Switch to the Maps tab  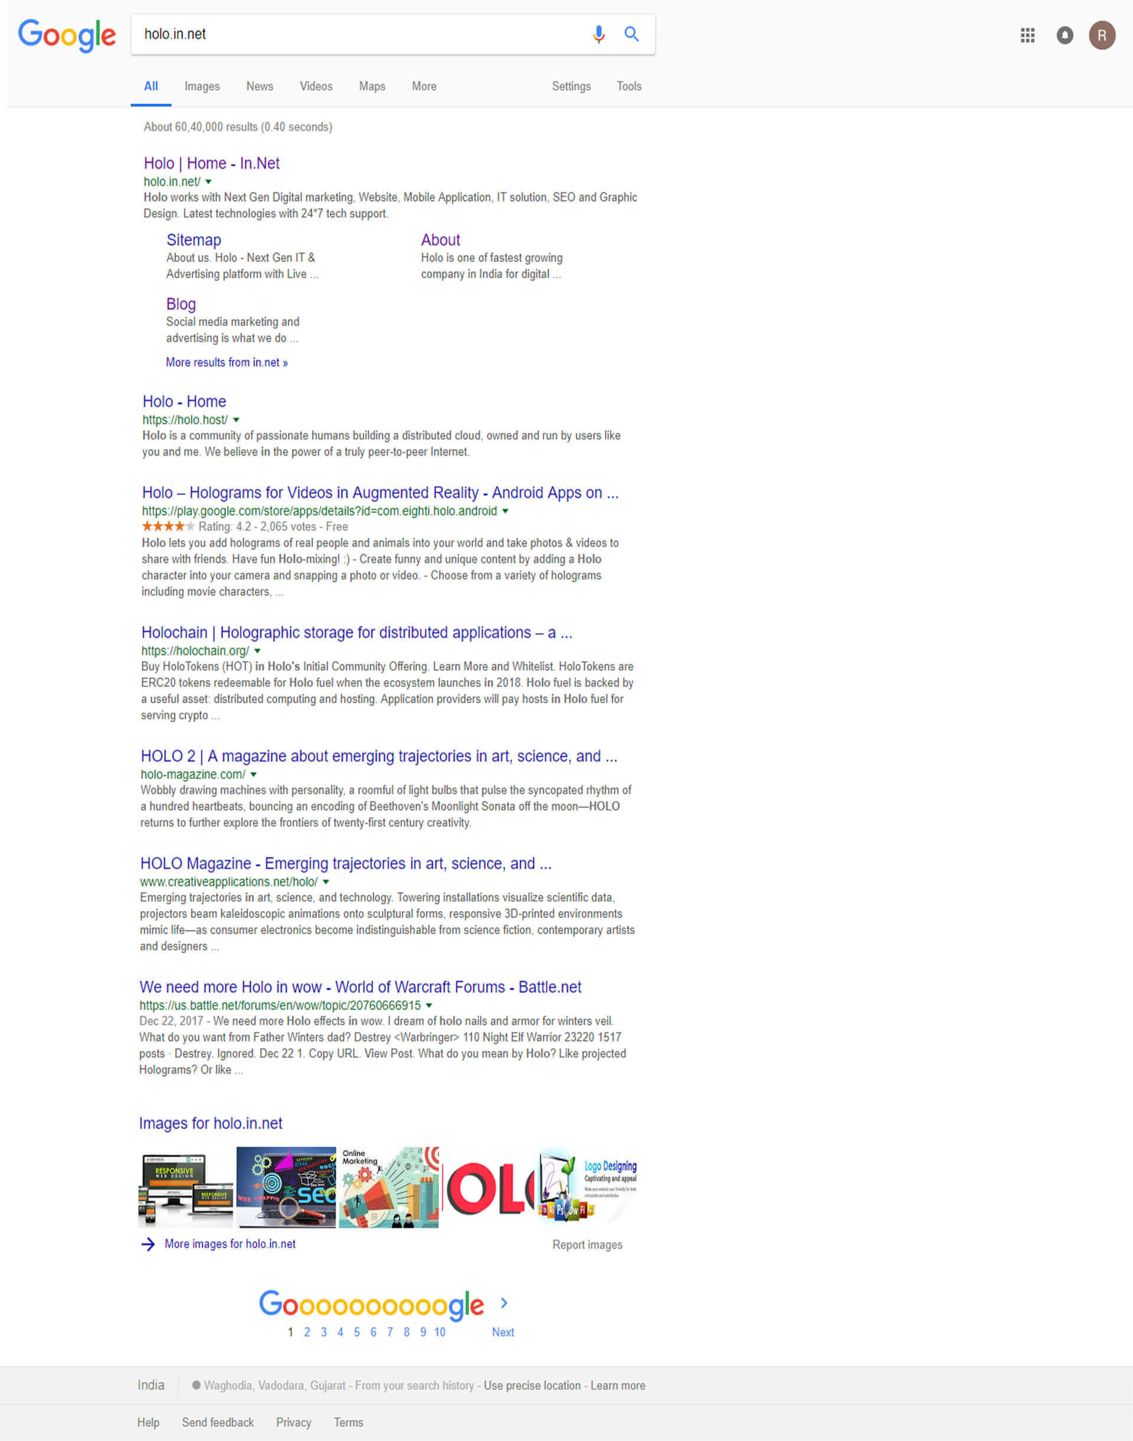point(372,86)
